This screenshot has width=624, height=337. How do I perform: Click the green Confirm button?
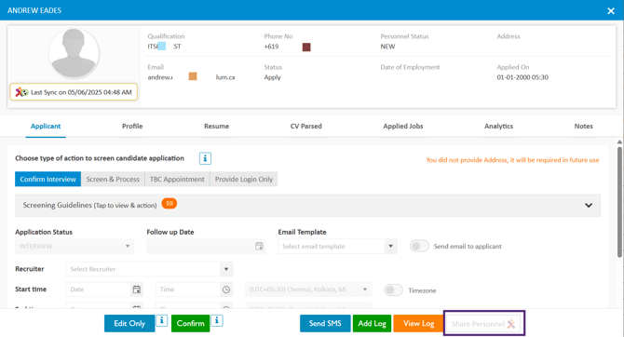pyautogui.click(x=191, y=323)
